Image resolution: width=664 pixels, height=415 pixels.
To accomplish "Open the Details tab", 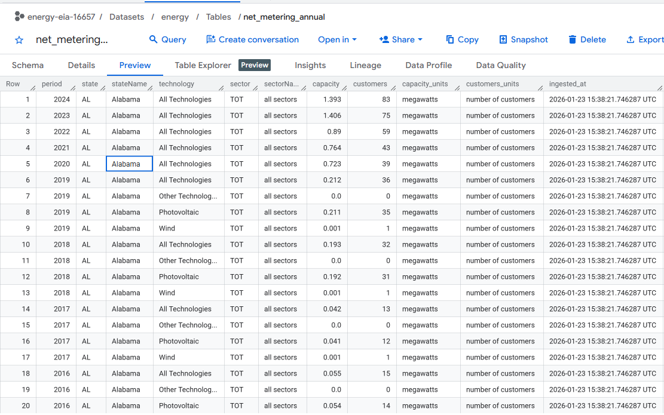I will coord(81,65).
